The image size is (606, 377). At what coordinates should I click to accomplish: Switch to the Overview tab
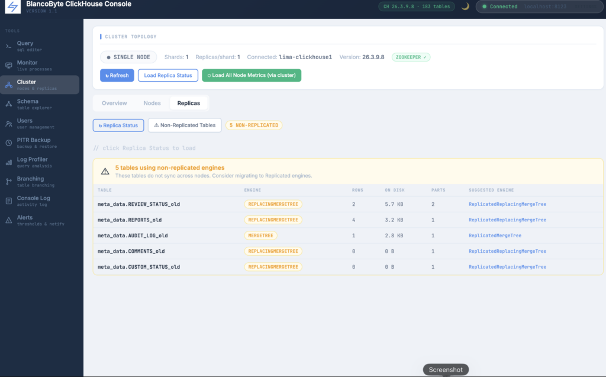[x=114, y=103]
